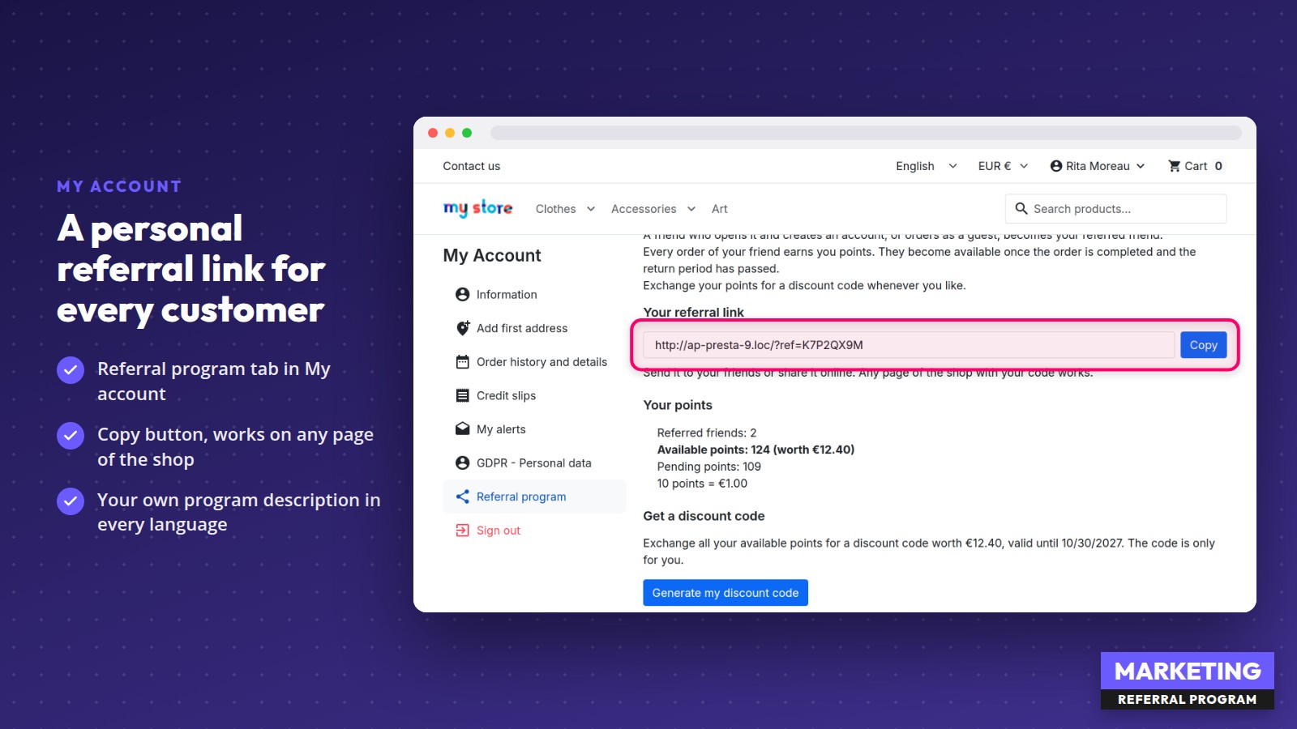Click Generate my discount code button
1297x729 pixels.
point(726,593)
